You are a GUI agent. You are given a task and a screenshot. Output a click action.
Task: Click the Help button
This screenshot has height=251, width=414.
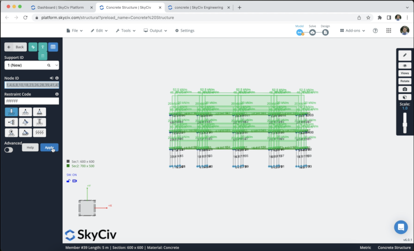click(30, 147)
